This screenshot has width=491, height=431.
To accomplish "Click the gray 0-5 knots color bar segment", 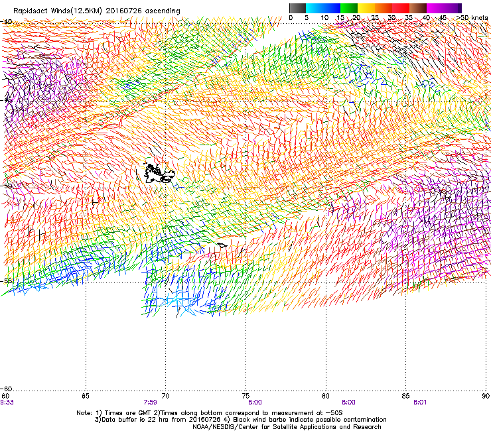I will 297,8.
